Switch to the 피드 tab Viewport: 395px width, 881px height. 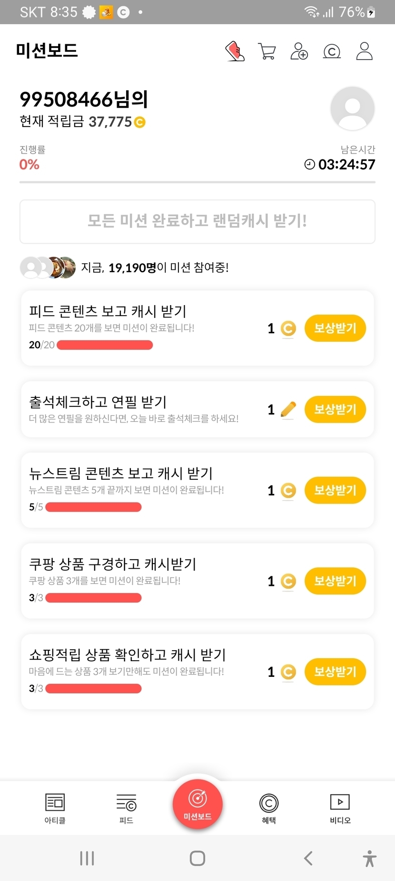(126, 808)
